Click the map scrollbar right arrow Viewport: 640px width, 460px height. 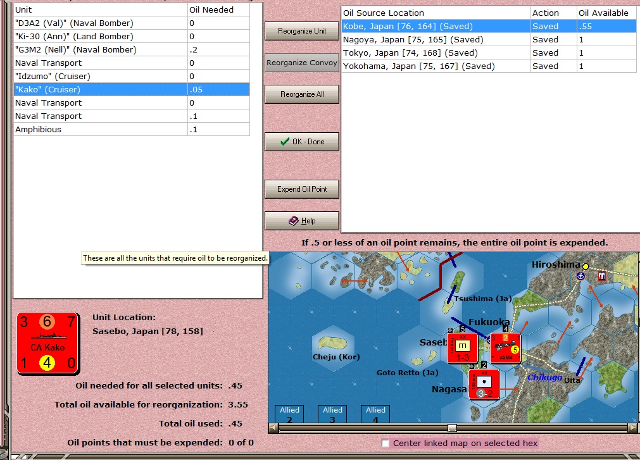pos(632,428)
